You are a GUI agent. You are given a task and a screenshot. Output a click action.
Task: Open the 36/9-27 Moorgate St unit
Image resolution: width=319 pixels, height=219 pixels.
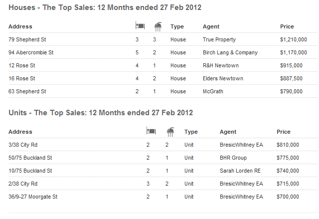pos(33,197)
